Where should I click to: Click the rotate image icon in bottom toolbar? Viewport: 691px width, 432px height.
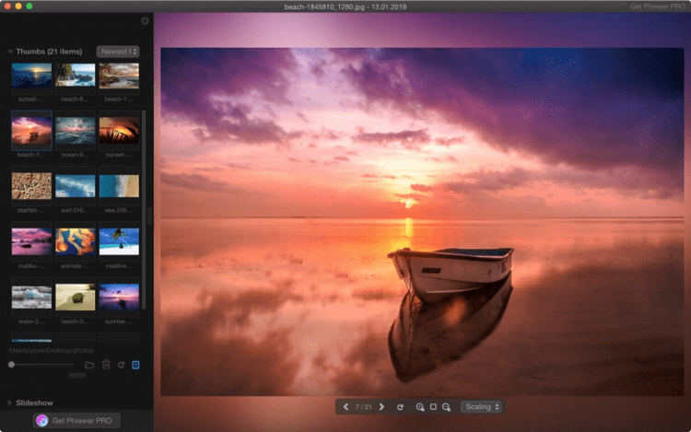(400, 406)
